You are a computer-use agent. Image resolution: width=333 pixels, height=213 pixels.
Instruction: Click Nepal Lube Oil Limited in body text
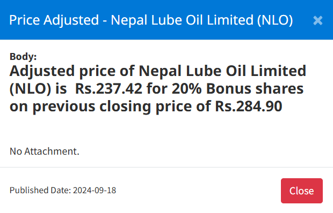pyautogui.click(x=222, y=71)
